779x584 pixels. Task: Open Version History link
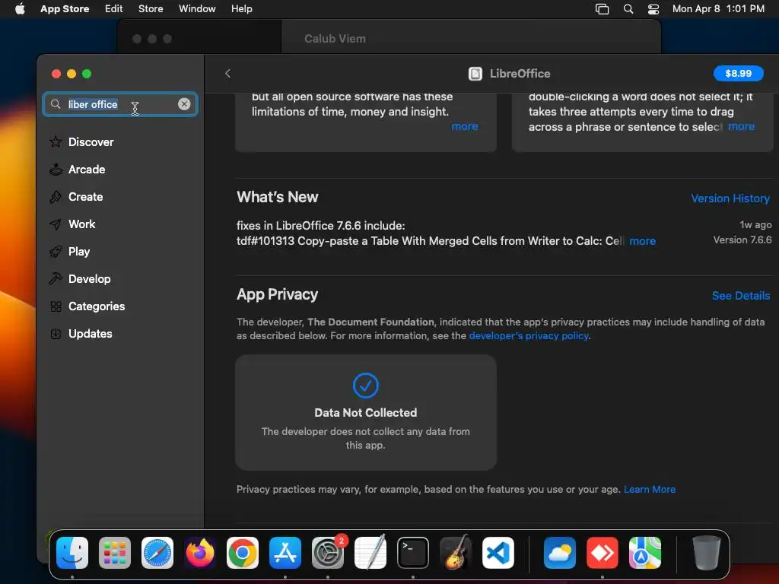pyautogui.click(x=730, y=198)
